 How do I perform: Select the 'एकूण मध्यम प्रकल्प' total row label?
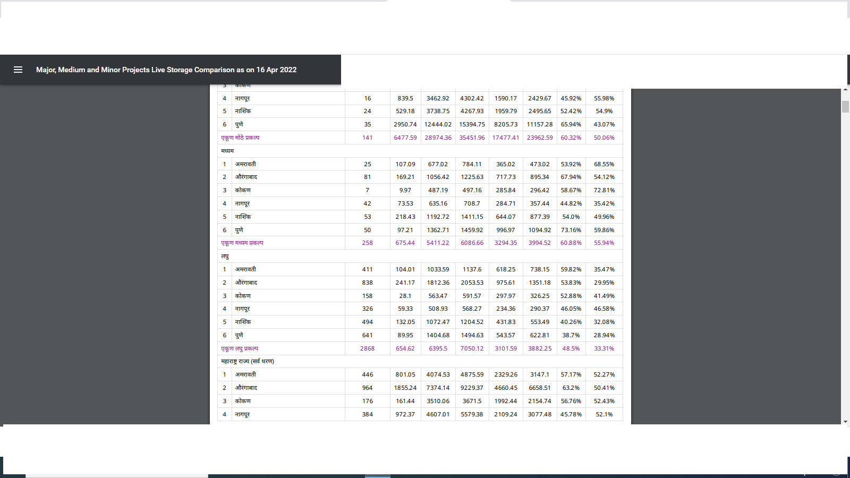tap(242, 243)
